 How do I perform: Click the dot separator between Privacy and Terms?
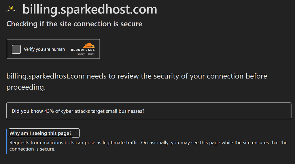[86, 54]
